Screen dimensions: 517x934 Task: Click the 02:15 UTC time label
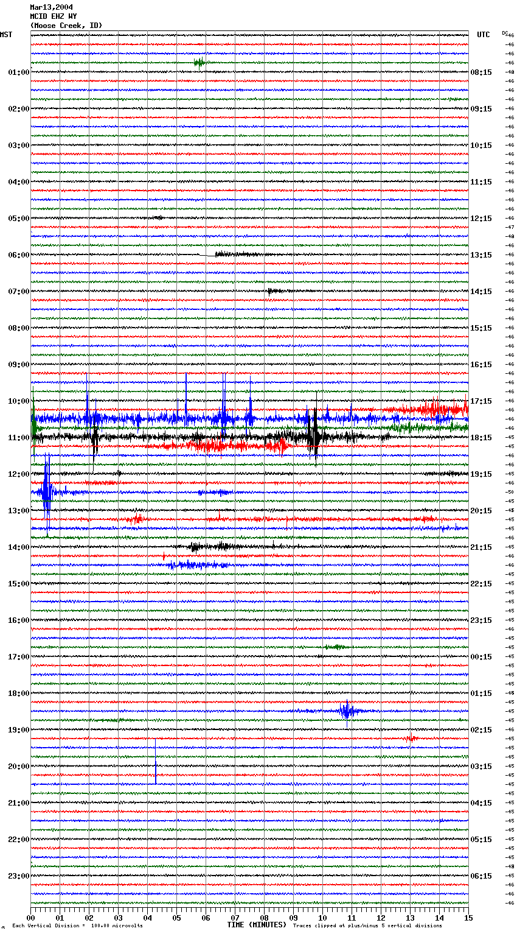[x=481, y=730]
